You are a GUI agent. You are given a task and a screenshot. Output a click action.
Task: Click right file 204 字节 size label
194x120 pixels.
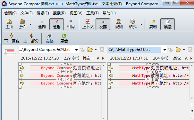161,58
